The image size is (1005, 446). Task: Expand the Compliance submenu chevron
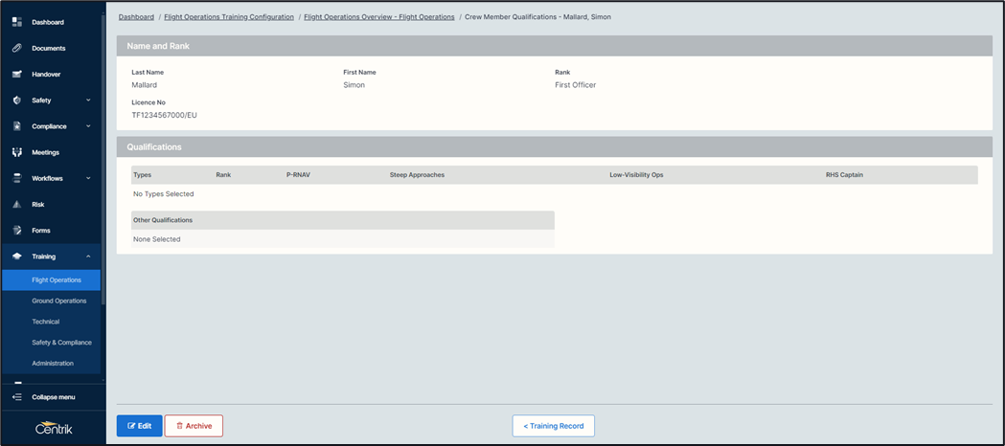tap(88, 126)
